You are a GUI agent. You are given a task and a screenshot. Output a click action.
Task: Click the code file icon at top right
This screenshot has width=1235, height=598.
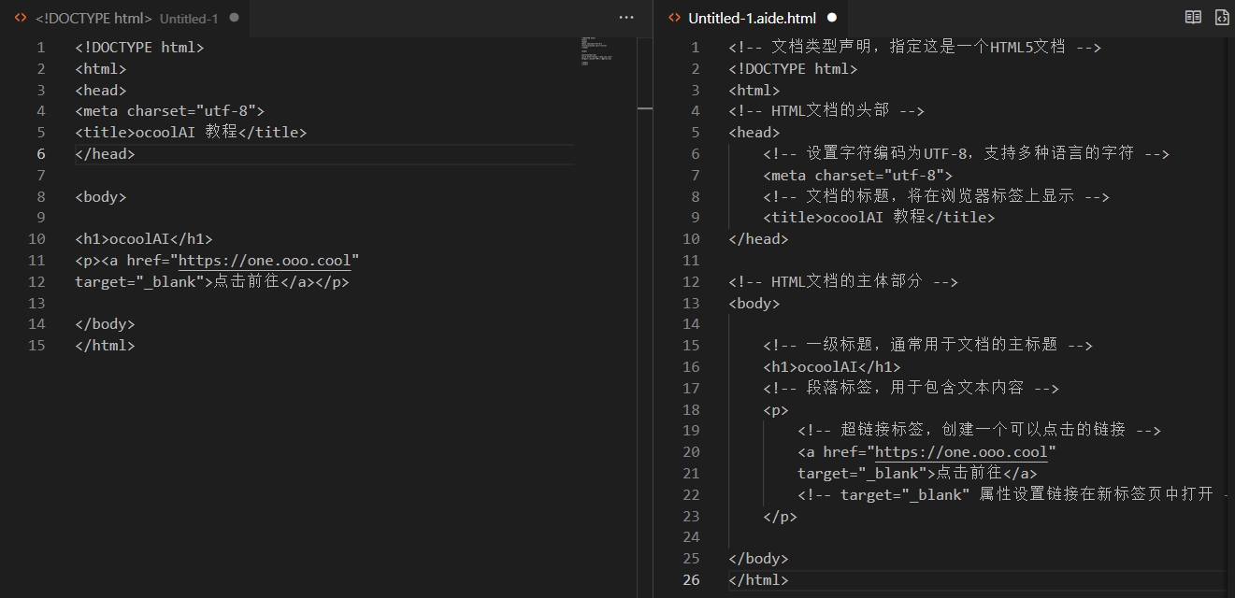tap(1221, 17)
